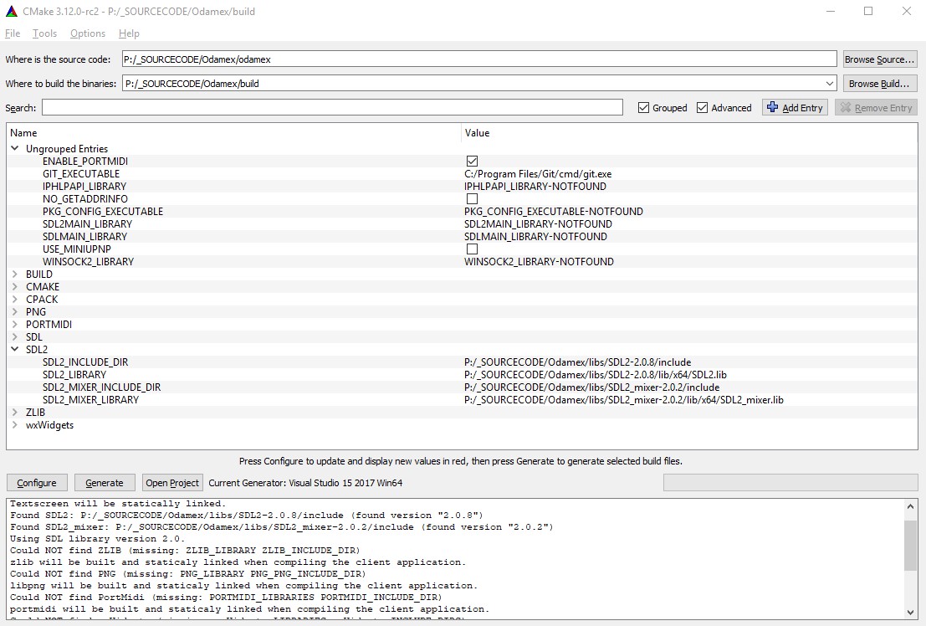The width and height of the screenshot is (926, 626).
Task: Click the log scroll down arrow
Action: click(910, 613)
